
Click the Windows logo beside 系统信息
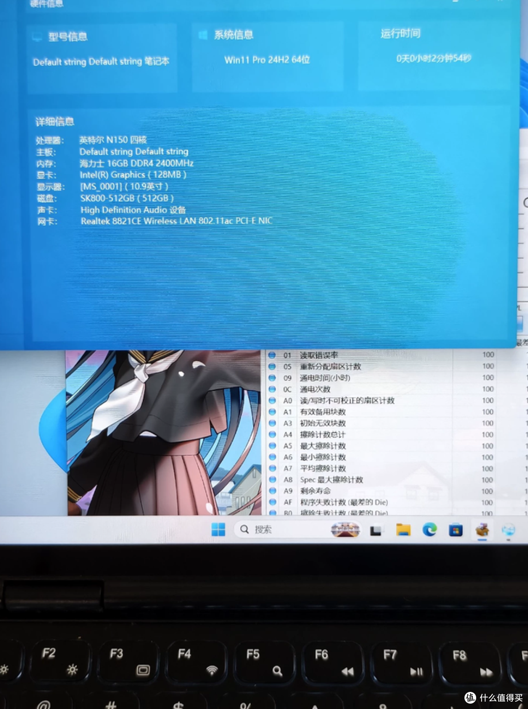[203, 35]
